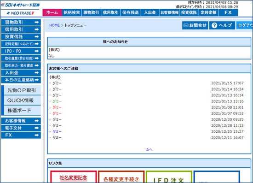Click timestamp 2020/12/30 08:35
Viewport: 253px width, 183px height.
[x=227, y=119]
